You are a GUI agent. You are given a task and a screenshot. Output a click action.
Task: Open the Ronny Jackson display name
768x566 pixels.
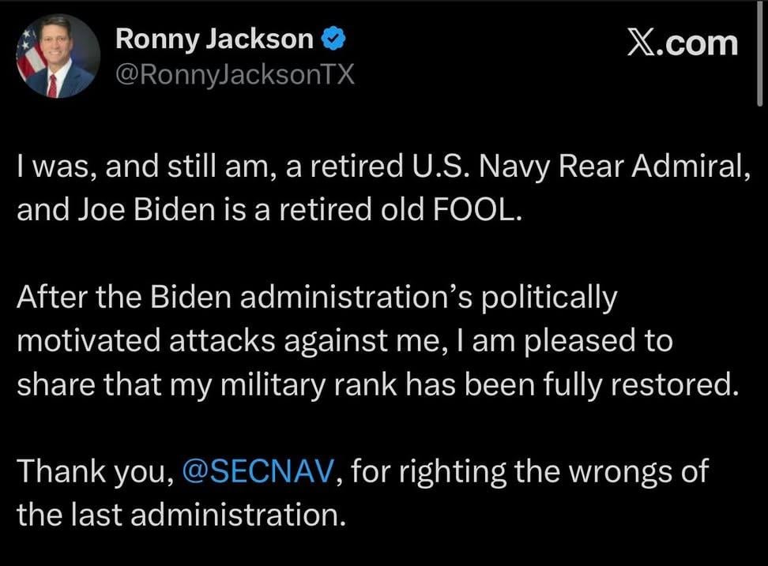(x=214, y=39)
